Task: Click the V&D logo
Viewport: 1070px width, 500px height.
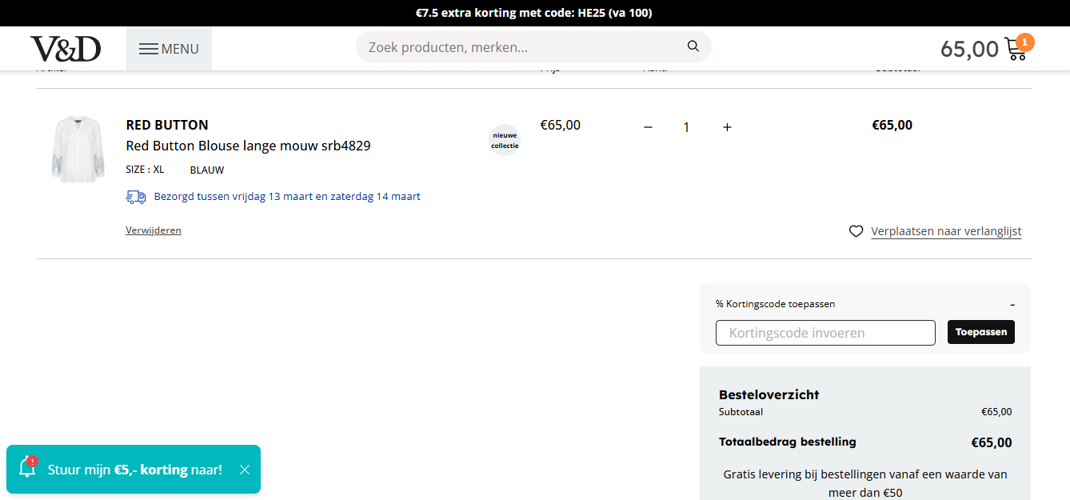Action: click(66, 49)
